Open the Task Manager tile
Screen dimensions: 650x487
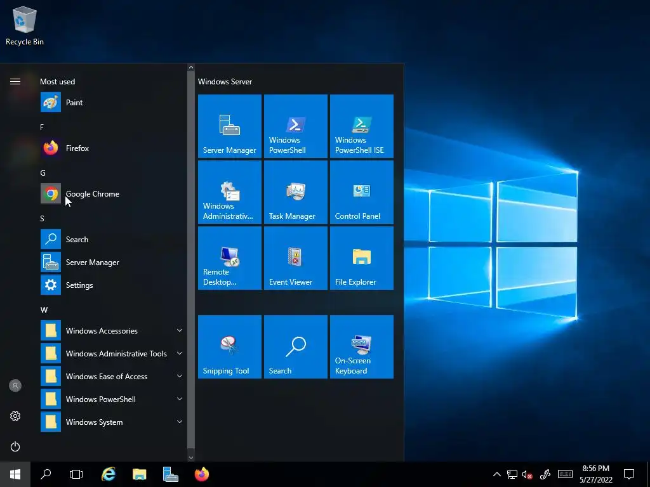[x=296, y=192]
